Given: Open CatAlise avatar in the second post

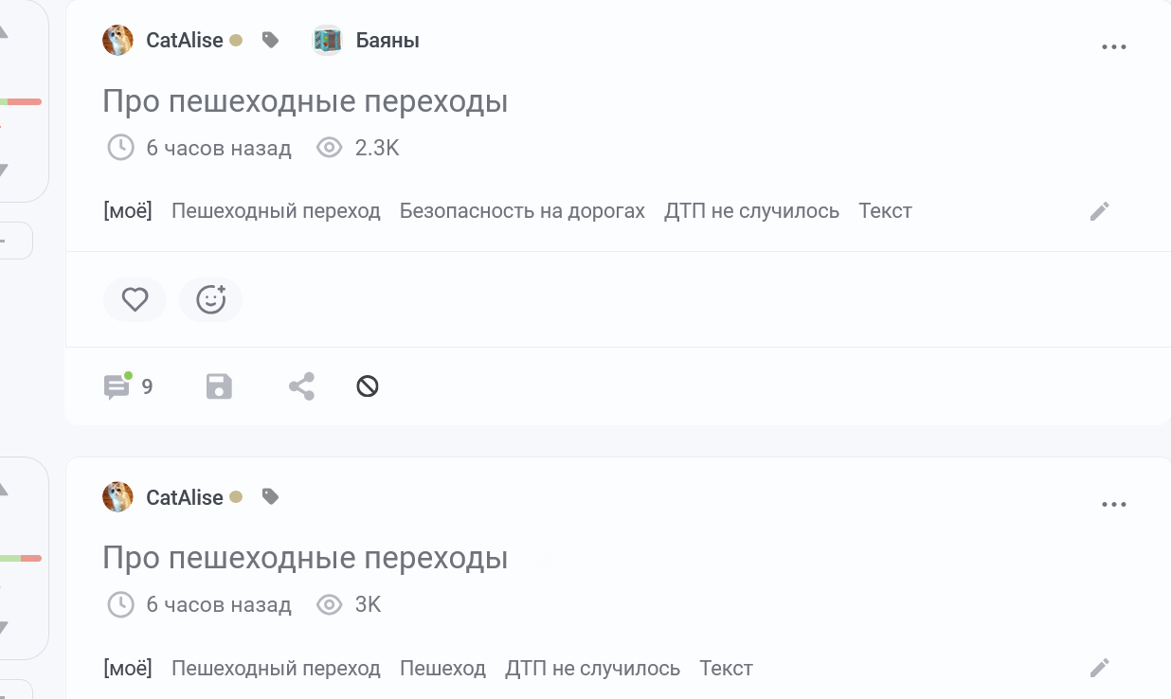Looking at the screenshot, I should pyautogui.click(x=117, y=496).
